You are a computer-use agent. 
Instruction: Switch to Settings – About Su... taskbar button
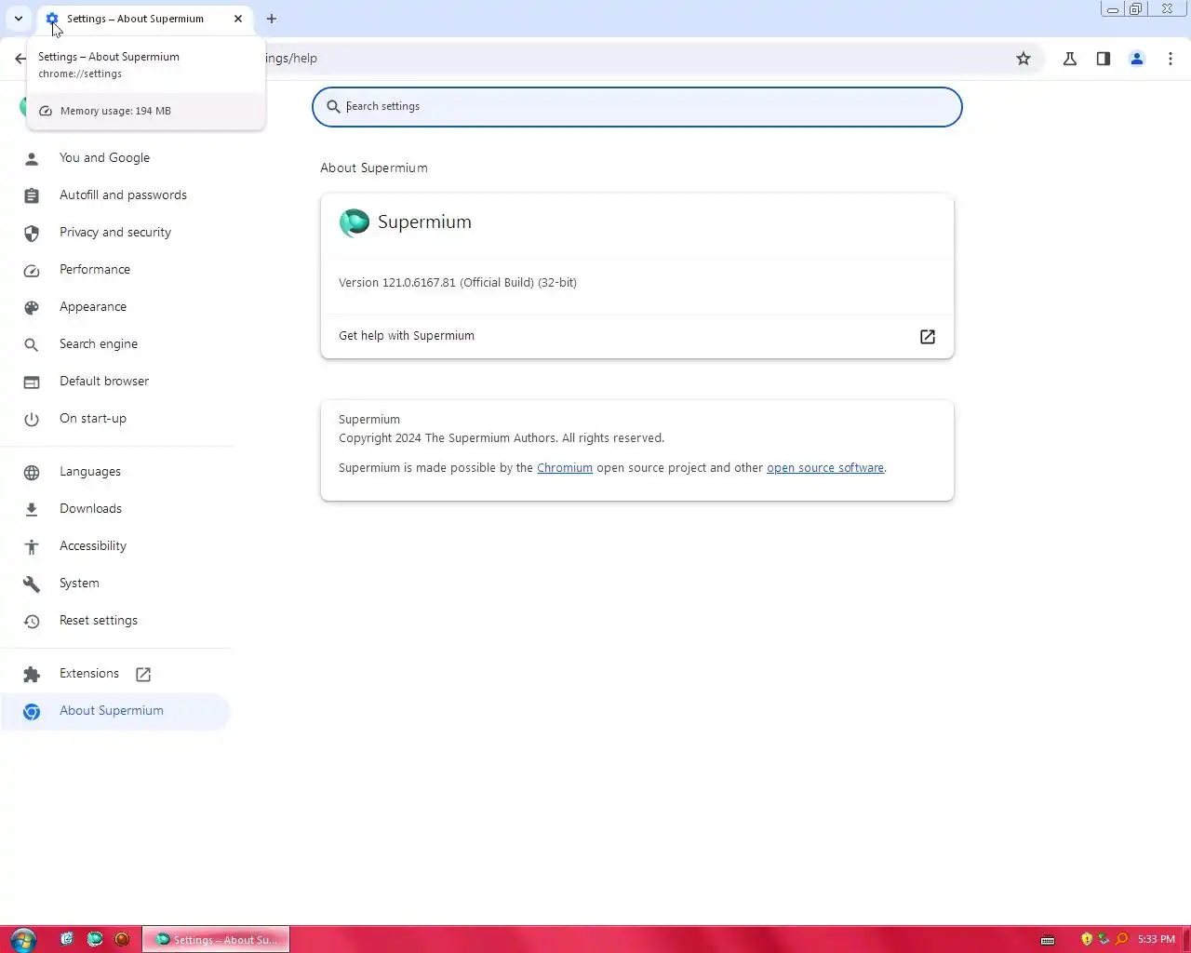(x=216, y=940)
